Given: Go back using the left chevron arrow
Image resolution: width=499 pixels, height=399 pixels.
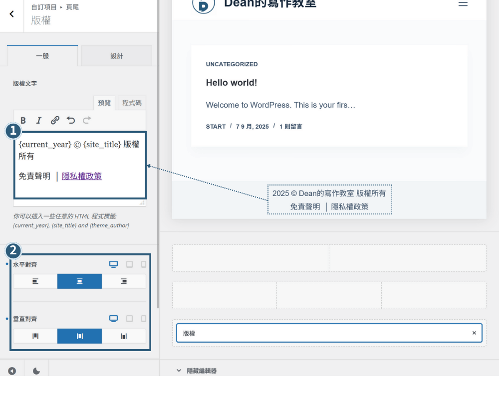Looking at the screenshot, I should (x=12, y=14).
